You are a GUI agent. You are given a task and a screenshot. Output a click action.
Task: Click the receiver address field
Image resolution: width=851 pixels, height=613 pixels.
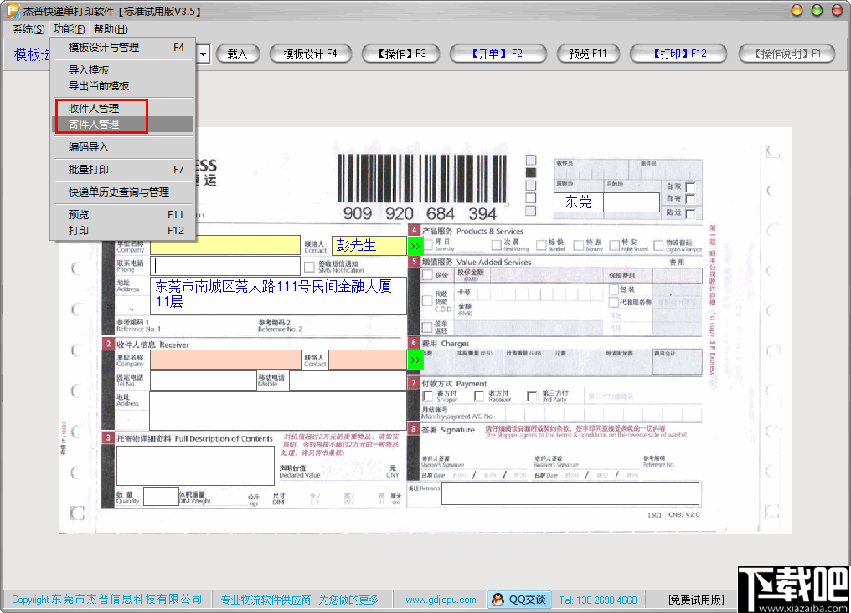point(278,411)
